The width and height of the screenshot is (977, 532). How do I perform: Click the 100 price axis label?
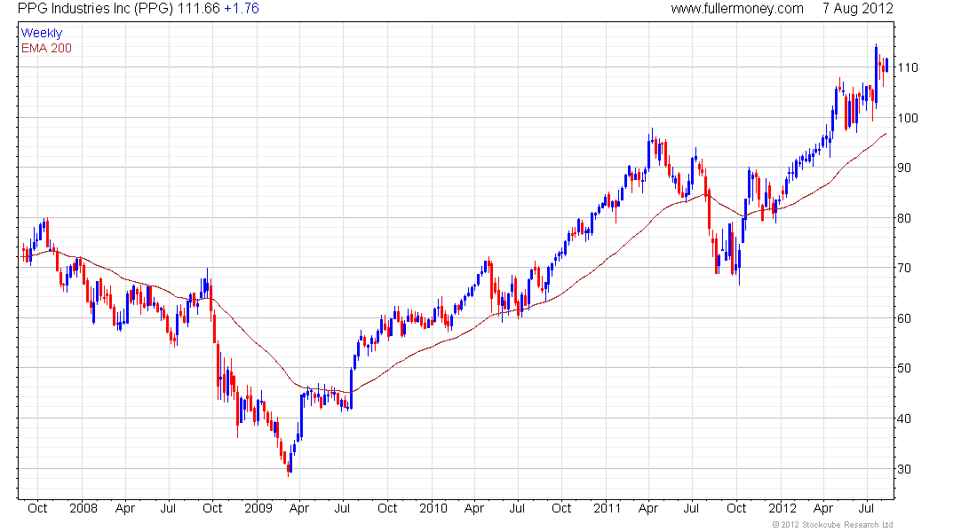(908, 118)
